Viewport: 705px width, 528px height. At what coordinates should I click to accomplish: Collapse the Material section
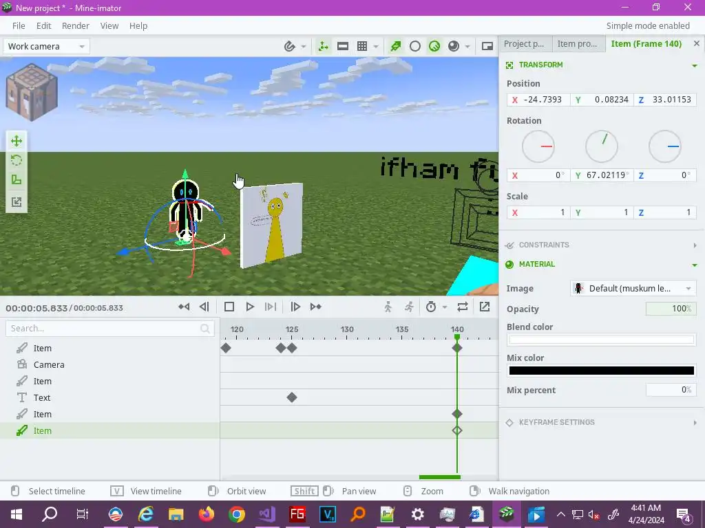coord(695,265)
